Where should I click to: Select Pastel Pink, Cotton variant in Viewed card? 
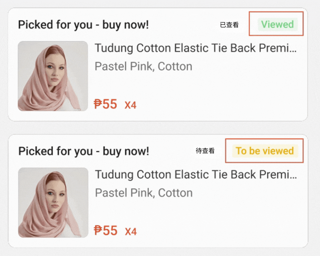pos(143,66)
